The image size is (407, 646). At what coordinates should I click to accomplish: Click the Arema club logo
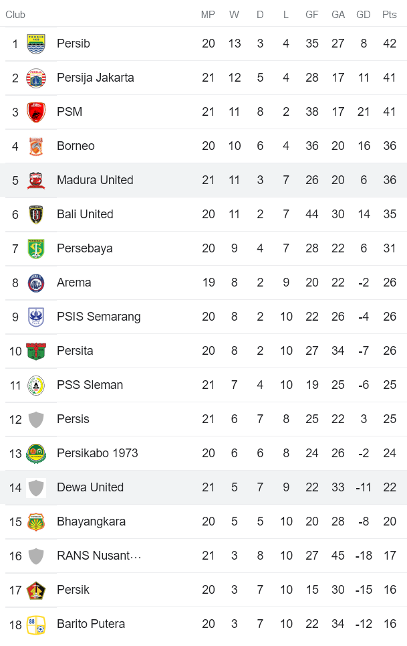click(x=36, y=283)
